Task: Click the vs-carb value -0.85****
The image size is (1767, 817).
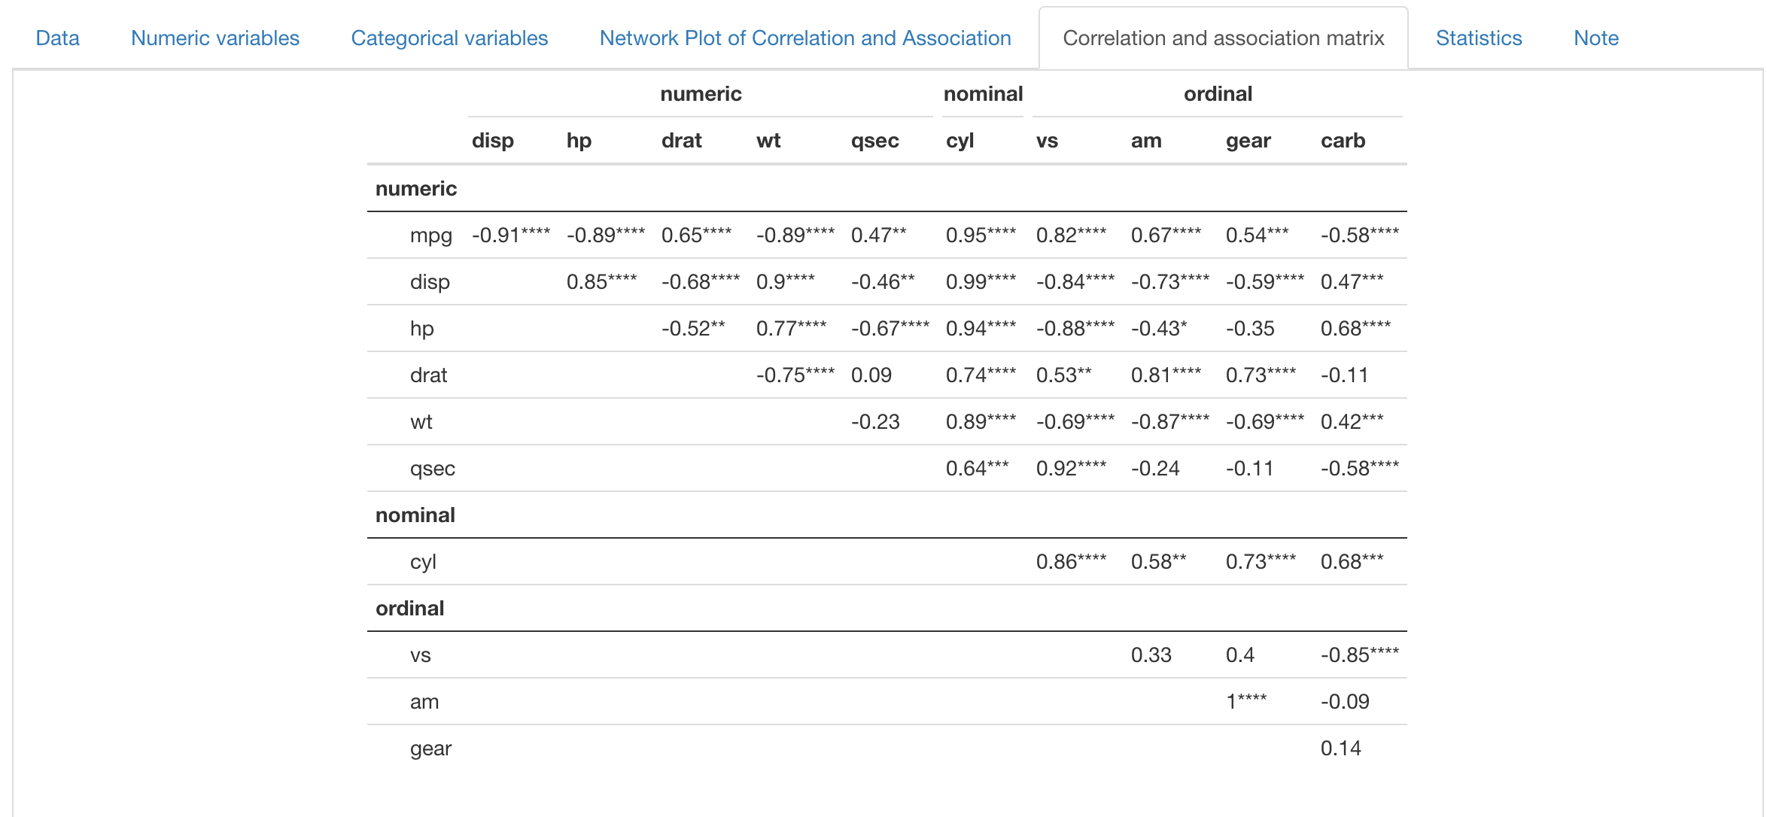Action: pos(1359,655)
